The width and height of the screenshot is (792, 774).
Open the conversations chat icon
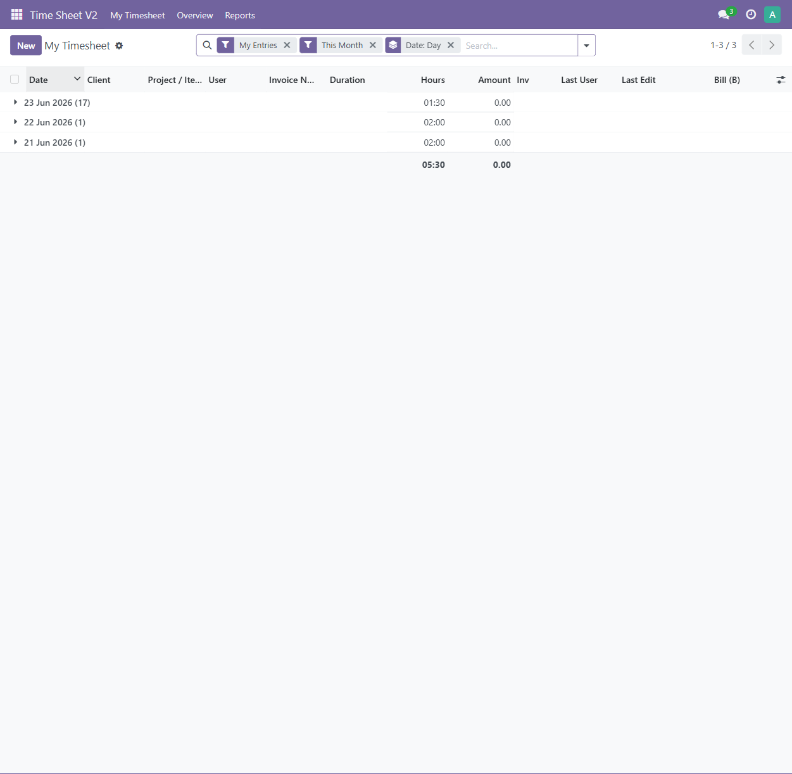tap(725, 14)
